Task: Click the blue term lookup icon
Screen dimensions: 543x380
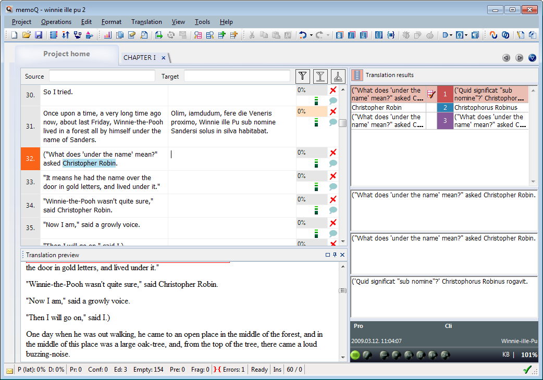Action: (210, 35)
